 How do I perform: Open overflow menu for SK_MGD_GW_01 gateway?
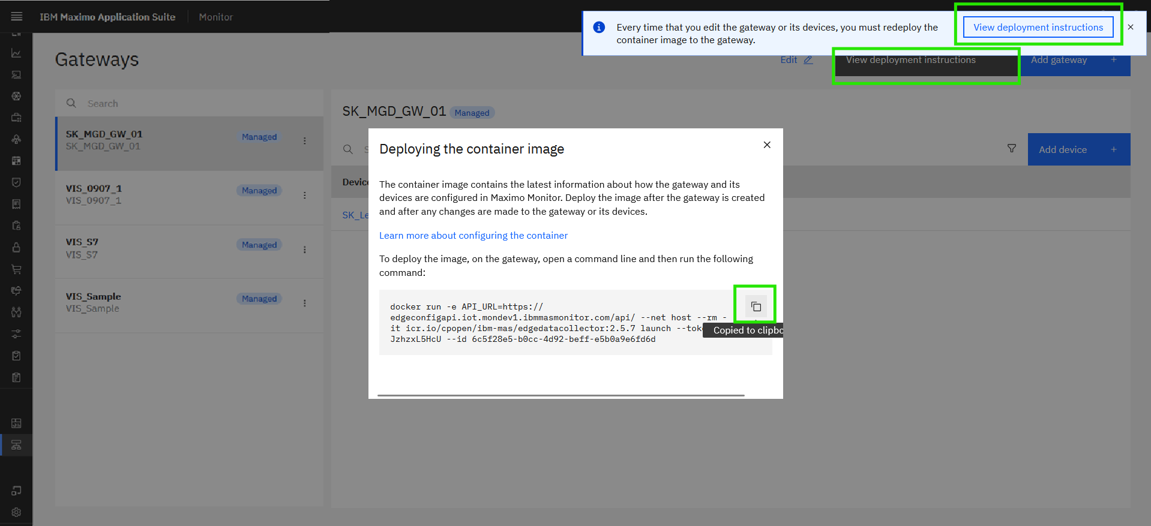point(305,141)
